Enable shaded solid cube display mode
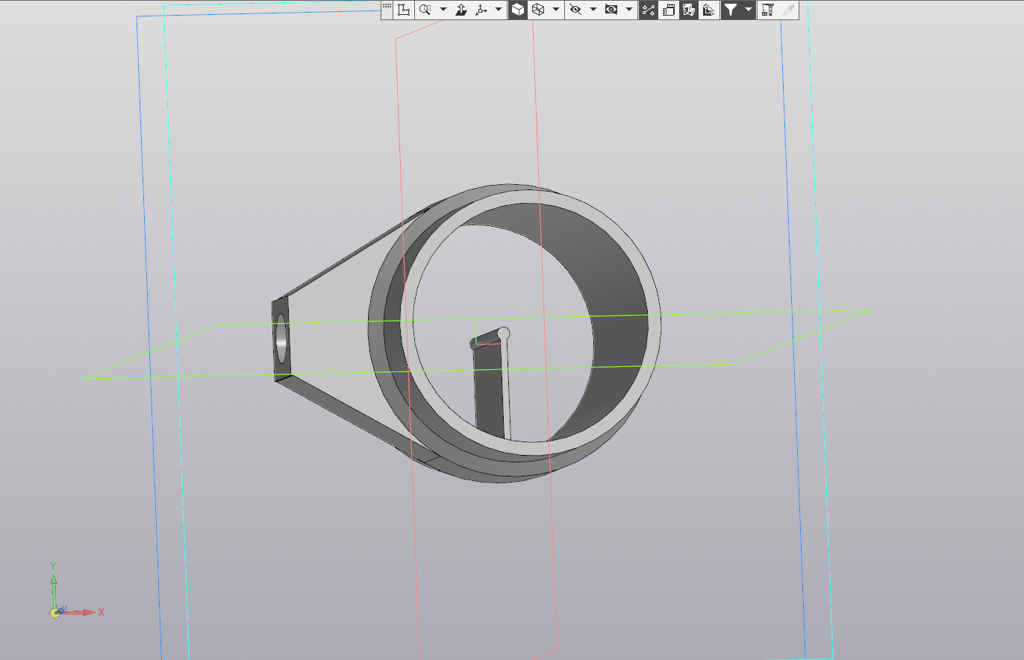The width and height of the screenshot is (1024, 660). [x=517, y=10]
